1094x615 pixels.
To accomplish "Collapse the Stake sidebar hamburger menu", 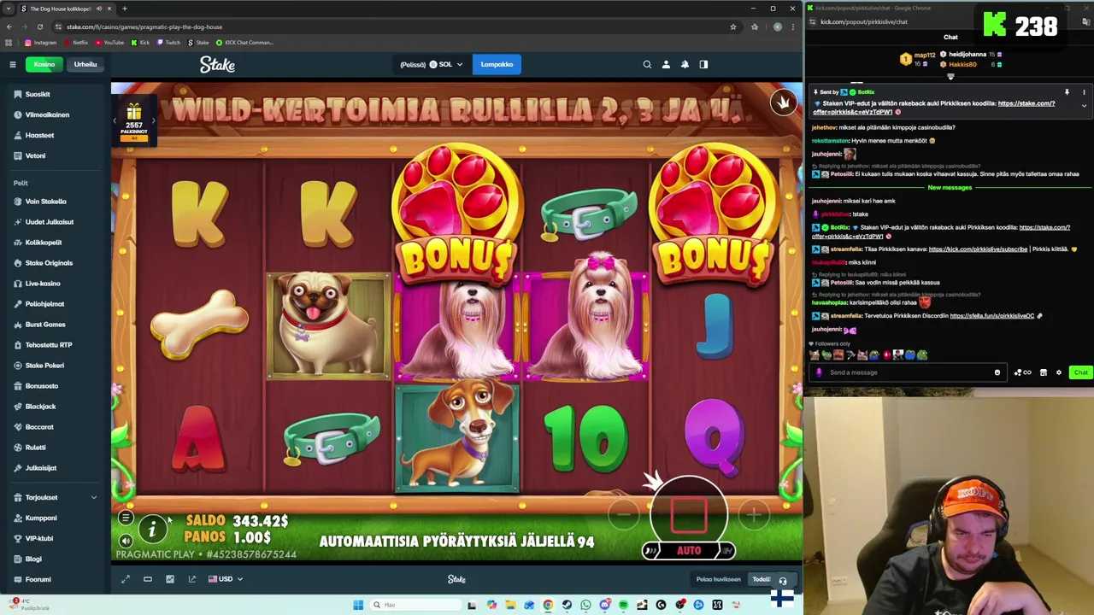I will pyautogui.click(x=13, y=64).
